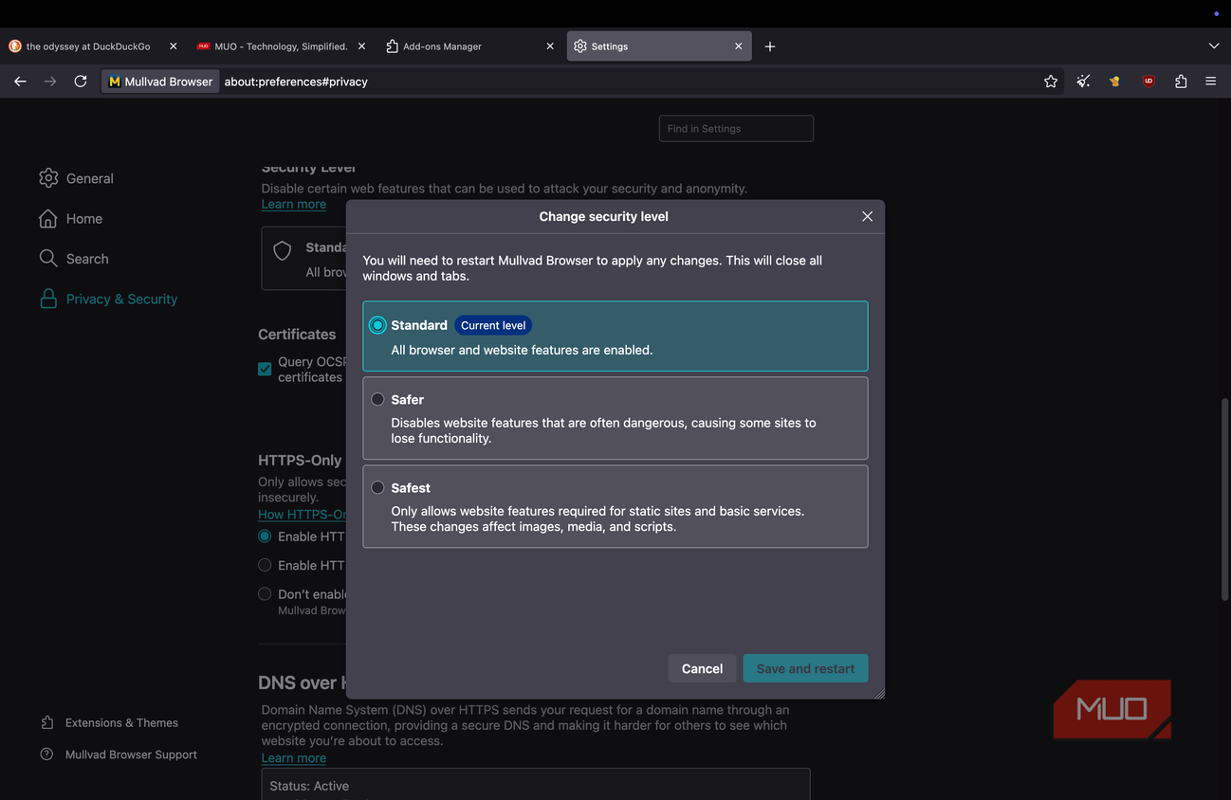Click Learn more under DNS over HTTPS
The height and width of the screenshot is (800, 1231).
coord(294,758)
